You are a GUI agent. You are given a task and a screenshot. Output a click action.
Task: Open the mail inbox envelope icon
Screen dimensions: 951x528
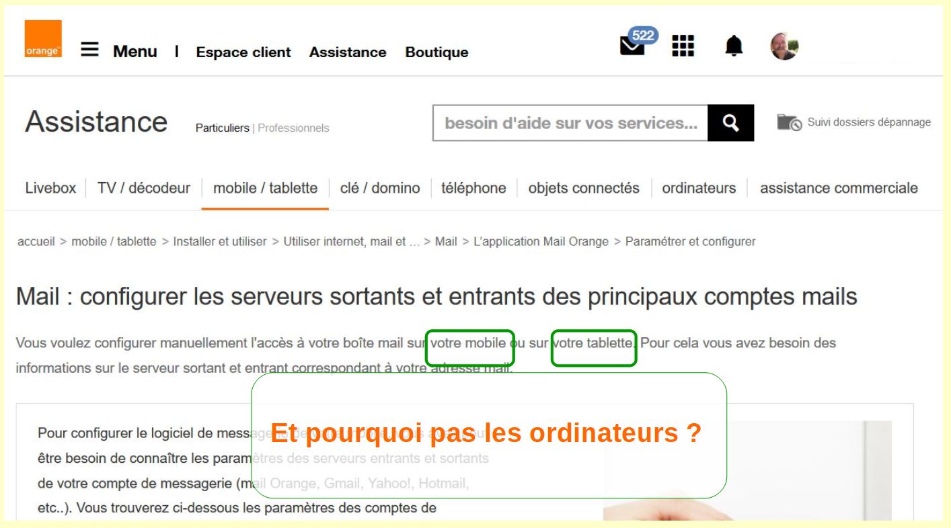coord(632,46)
